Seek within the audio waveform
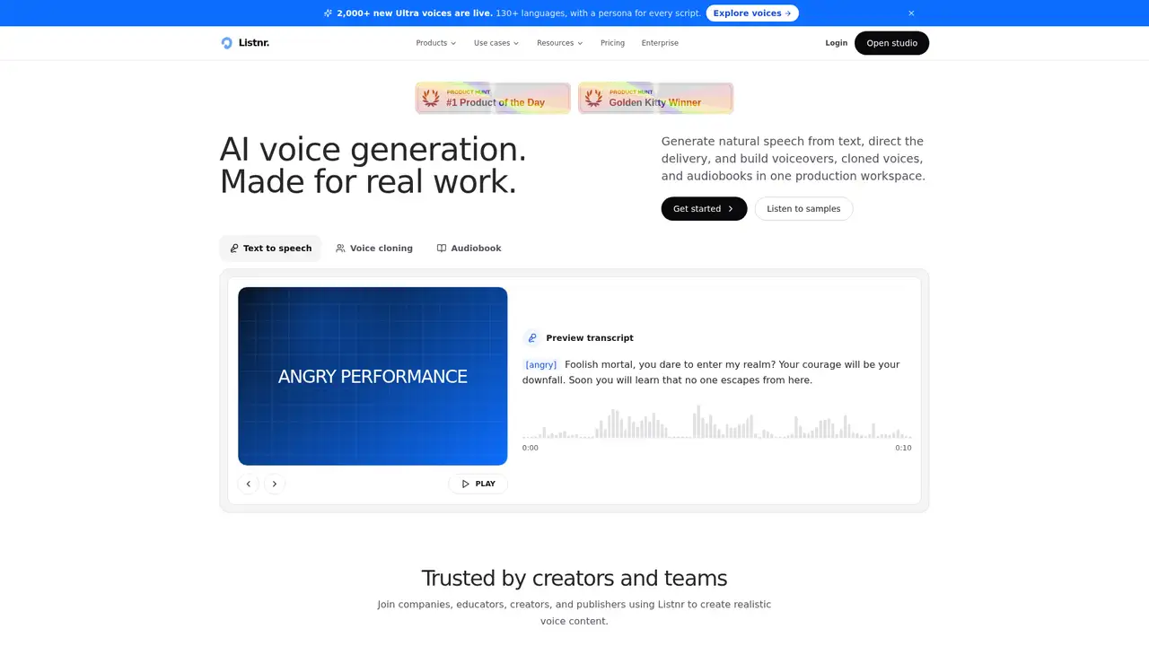The height and width of the screenshot is (646, 1149). click(716, 422)
